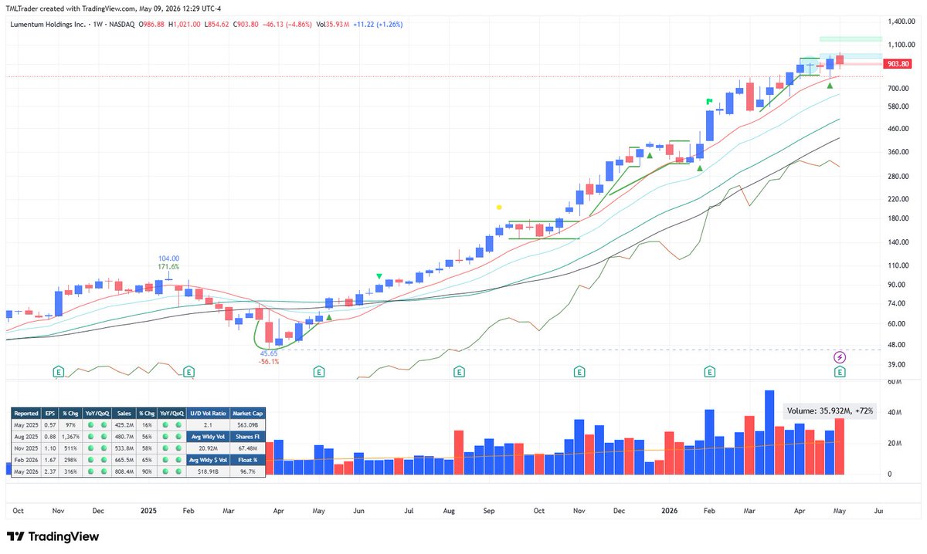Click the Market Cap header cell

[246, 413]
